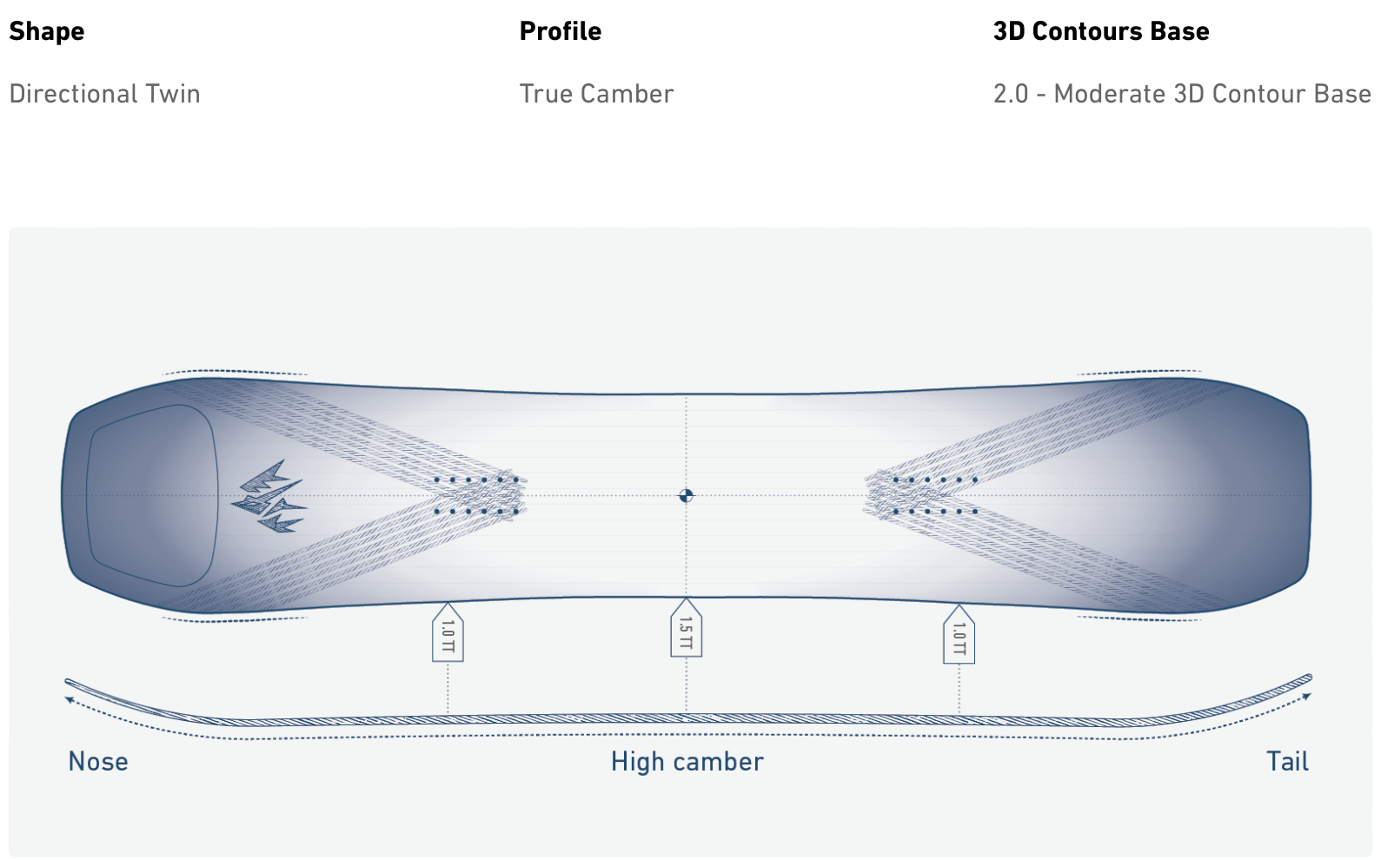Screen dimensions: 1394x860
Task: Click the right 1.0 TT tag
Action: pos(959,633)
